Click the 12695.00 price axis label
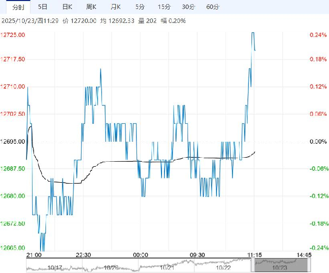 click(x=13, y=141)
